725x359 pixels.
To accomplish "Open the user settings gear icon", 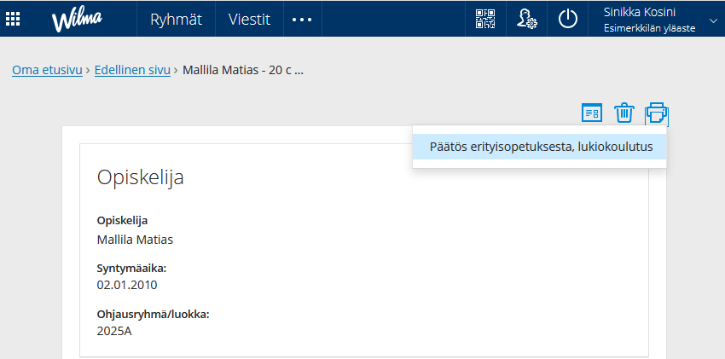I will (x=526, y=19).
